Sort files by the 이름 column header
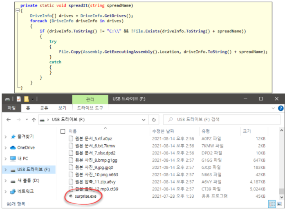This screenshot has height=210, width=287. coord(73,131)
